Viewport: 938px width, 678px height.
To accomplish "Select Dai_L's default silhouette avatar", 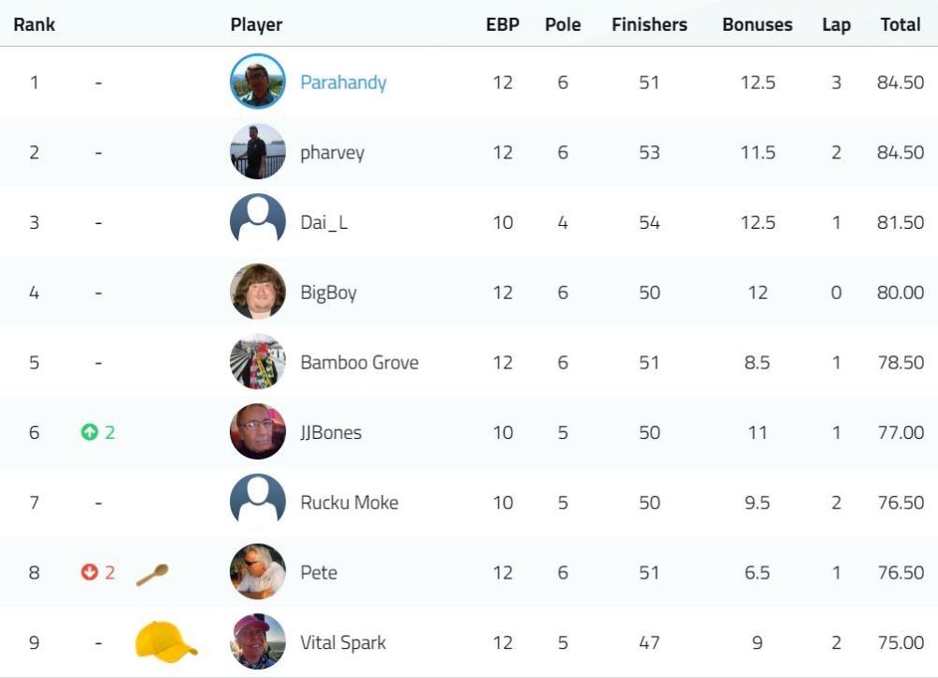I will (258, 221).
